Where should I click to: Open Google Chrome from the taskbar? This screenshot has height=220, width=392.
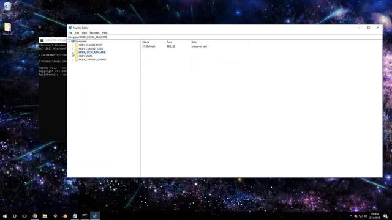click(35, 216)
